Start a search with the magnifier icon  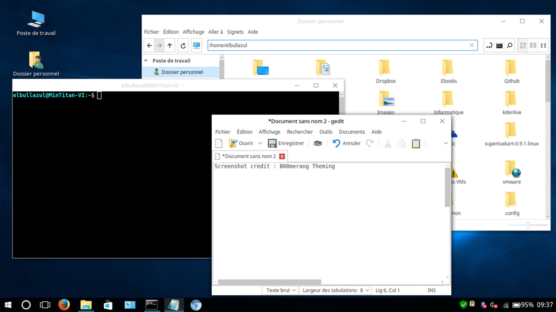[510, 45]
